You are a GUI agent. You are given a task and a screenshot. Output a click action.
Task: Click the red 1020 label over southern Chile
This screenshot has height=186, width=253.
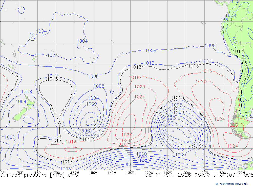pyautogui.click(x=233, y=125)
